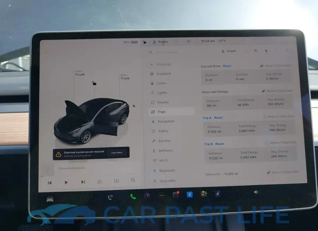Open the Lights settings menu
The width and height of the screenshot is (318, 231).
pyautogui.click(x=159, y=93)
